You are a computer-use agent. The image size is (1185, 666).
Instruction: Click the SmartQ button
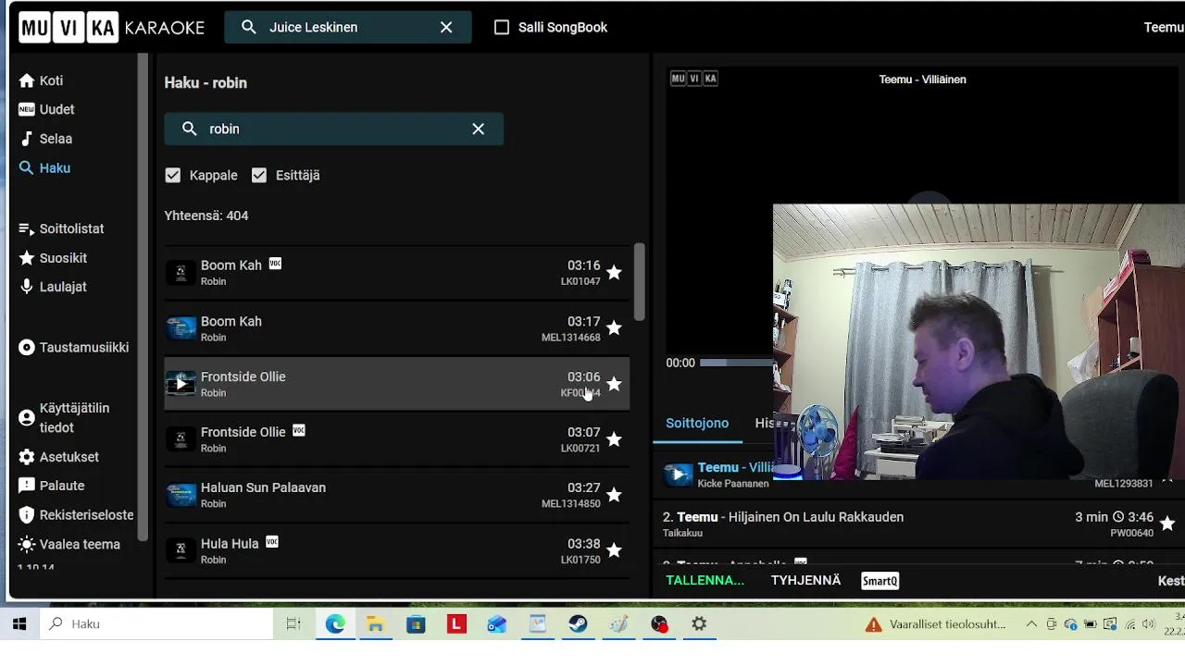click(x=879, y=581)
